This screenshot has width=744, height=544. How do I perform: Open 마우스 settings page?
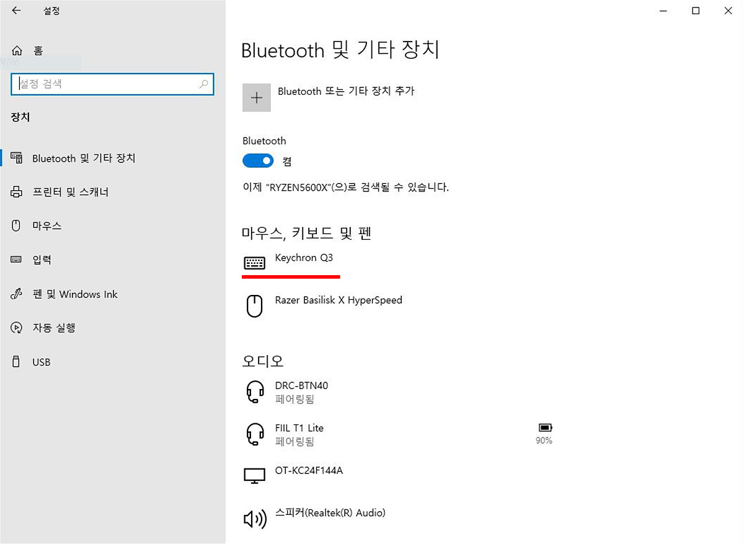(x=47, y=226)
